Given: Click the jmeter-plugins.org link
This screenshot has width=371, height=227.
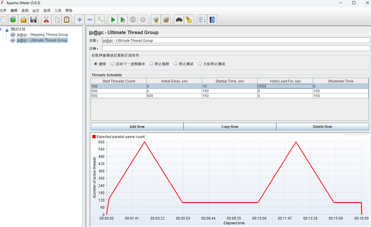Looking at the screenshot, I should pos(356,134).
